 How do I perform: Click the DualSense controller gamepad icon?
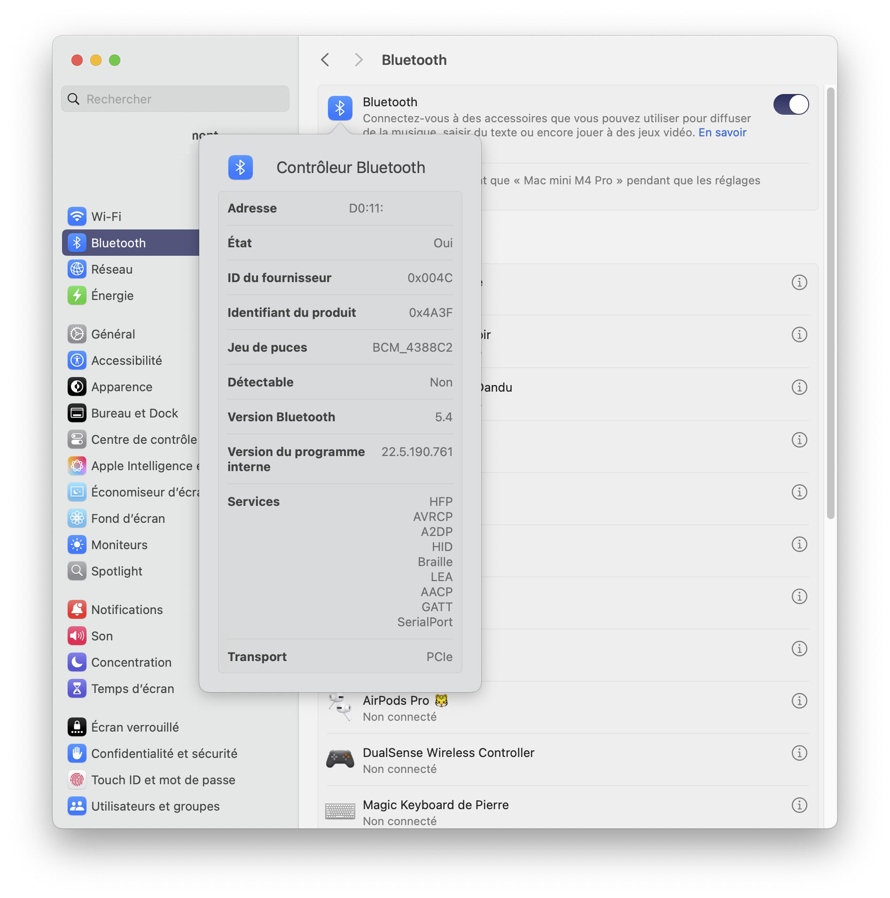340,759
